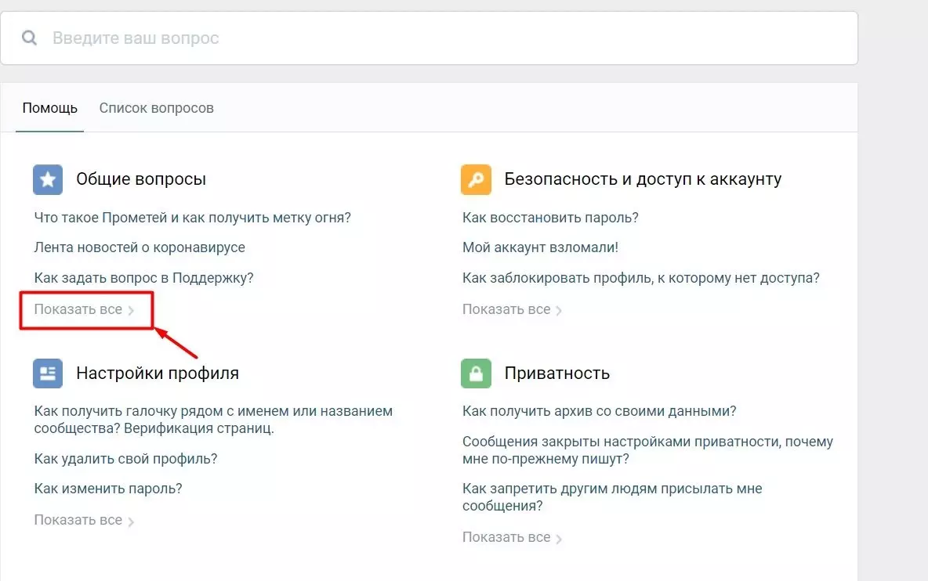Open the Приватность section heading
The height and width of the screenshot is (581, 928).
[557, 373]
